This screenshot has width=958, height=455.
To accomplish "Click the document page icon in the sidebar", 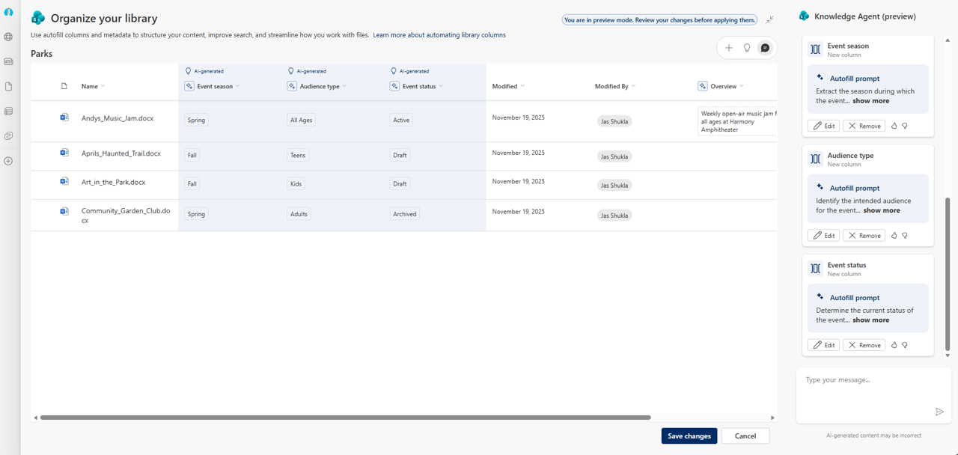I will (x=8, y=86).
